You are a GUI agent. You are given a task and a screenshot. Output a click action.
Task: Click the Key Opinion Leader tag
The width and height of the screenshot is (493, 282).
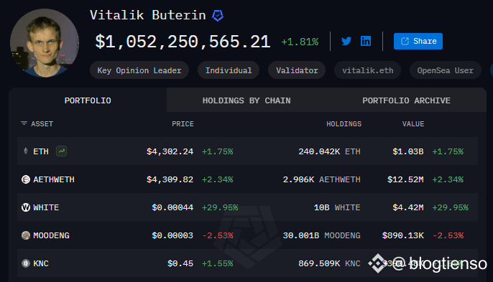coord(139,70)
